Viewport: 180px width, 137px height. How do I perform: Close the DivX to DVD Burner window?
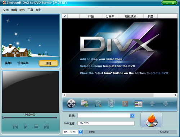point(173,3)
